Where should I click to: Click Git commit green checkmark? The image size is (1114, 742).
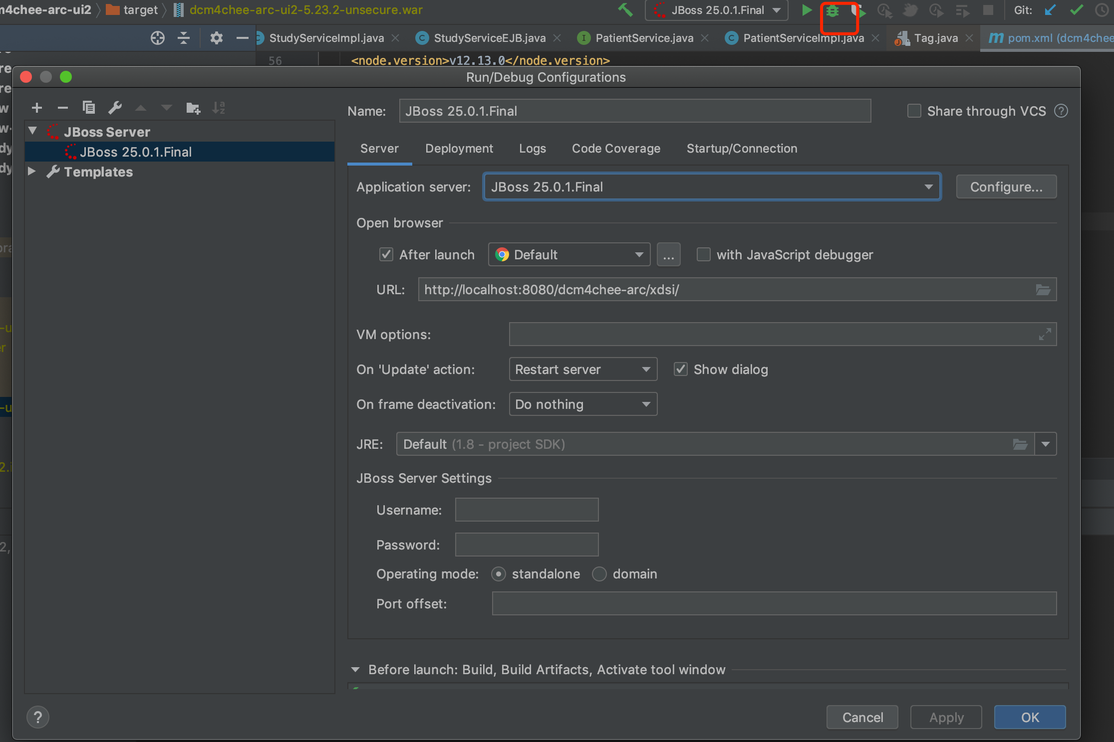click(x=1077, y=10)
